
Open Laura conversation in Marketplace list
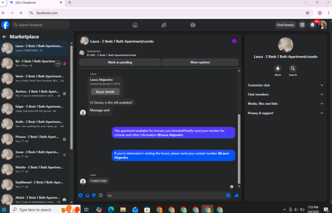34,48
